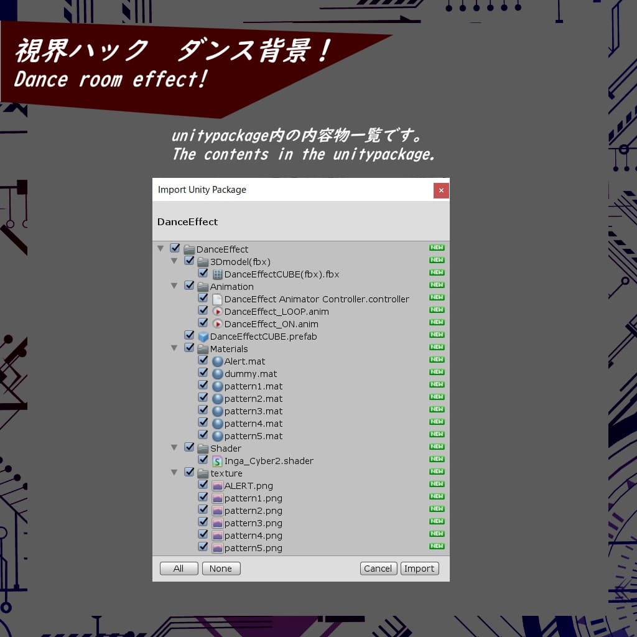Click the Animation folder icon
The height and width of the screenshot is (637, 637).
click(203, 287)
